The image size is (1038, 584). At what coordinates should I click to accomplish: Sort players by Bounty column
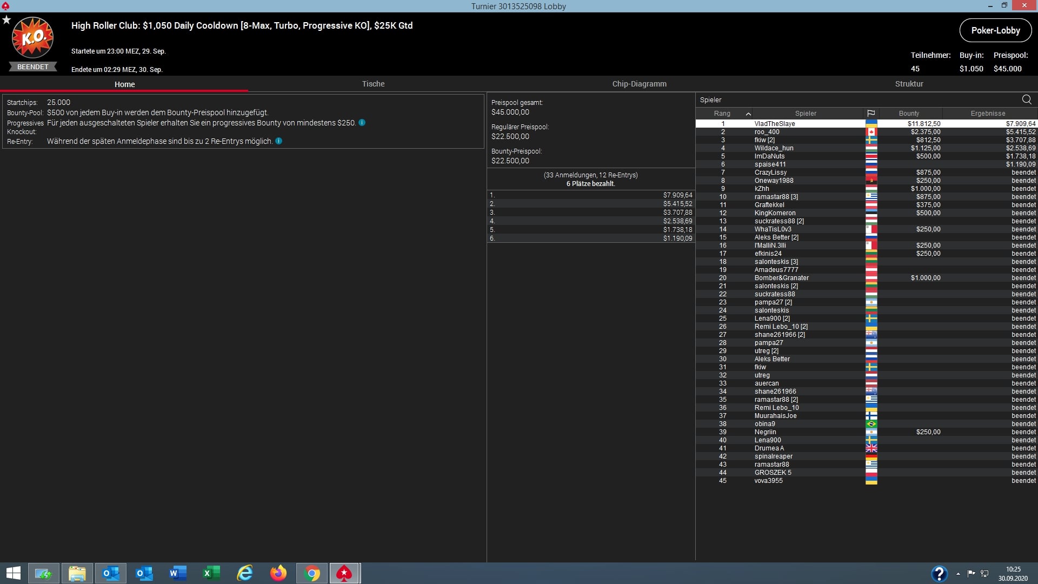click(x=909, y=114)
